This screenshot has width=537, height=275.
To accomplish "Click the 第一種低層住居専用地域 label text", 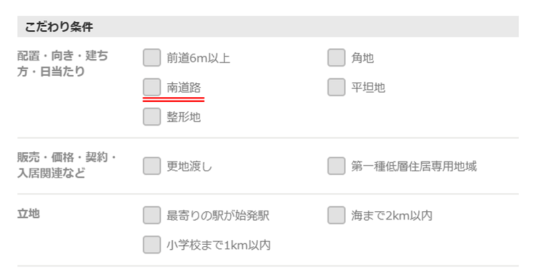I will coord(413,166).
